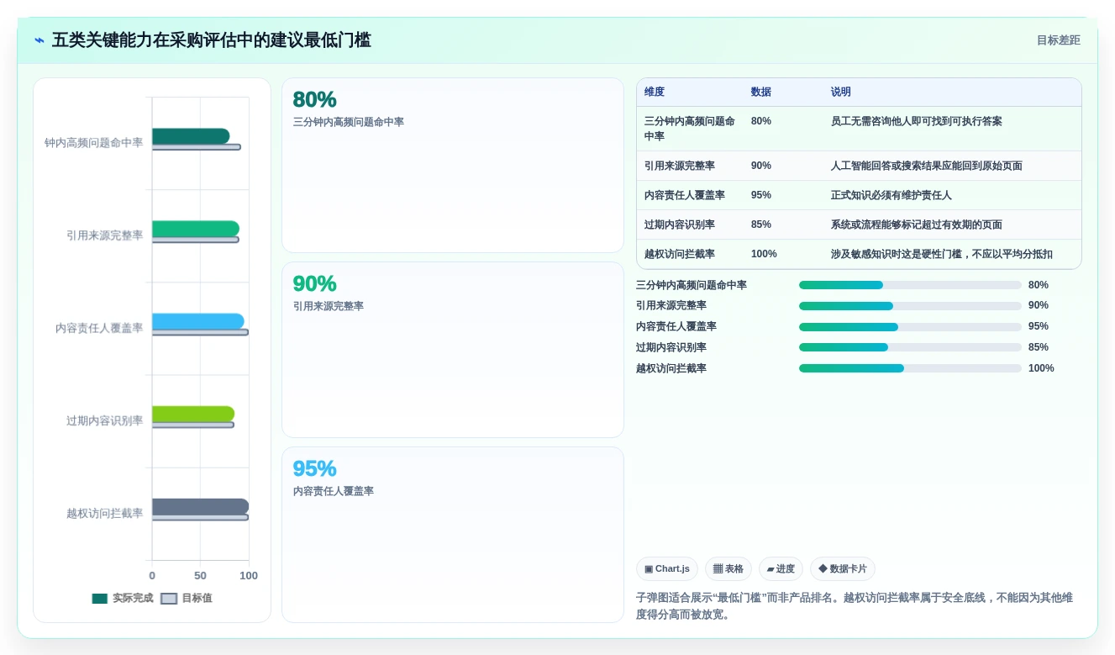Image resolution: width=1115 pixels, height=655 pixels.
Task: Click the dark teal 钟内高频问题命中率 chart bar
Action: (x=191, y=136)
